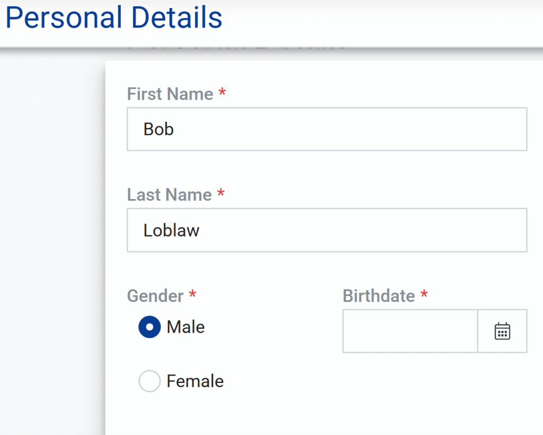Image resolution: width=543 pixels, height=435 pixels.
Task: Click the red asterisk beside First Name
Action: click(222, 93)
